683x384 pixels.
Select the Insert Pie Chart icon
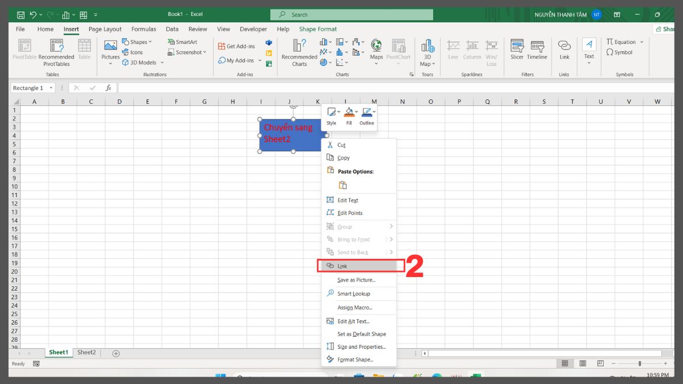pos(323,63)
